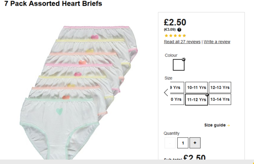Viewport: 254px width, 164px height.
Task: Select the 10-11 Yrs size option
Action: [x=196, y=87]
